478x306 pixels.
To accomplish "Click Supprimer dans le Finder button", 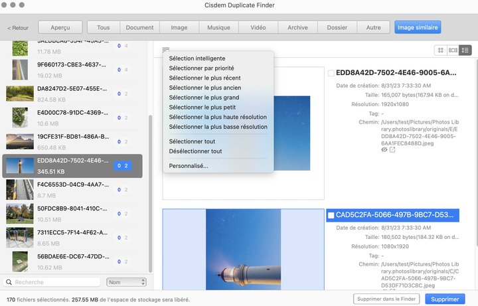I will [x=386, y=299].
